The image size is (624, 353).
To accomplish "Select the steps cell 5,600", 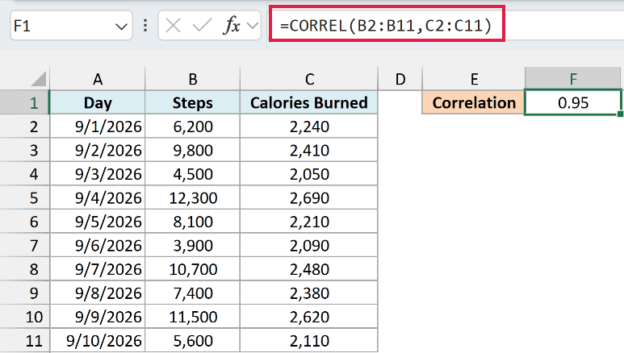I will [193, 341].
